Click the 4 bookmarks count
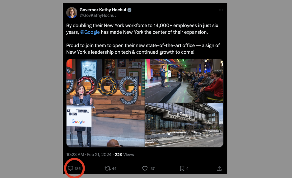The height and width of the screenshot is (178, 292). 187,169
